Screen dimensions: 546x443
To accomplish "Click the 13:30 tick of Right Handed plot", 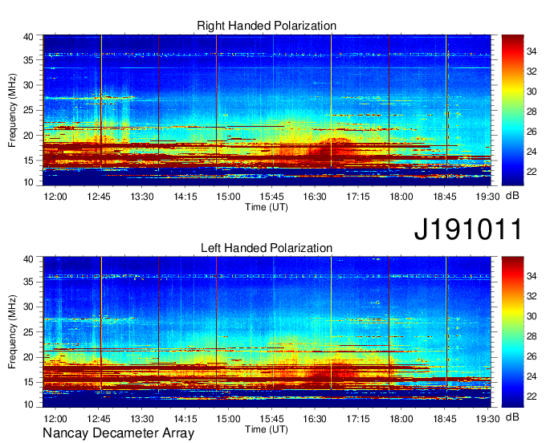I will pos(142,197).
